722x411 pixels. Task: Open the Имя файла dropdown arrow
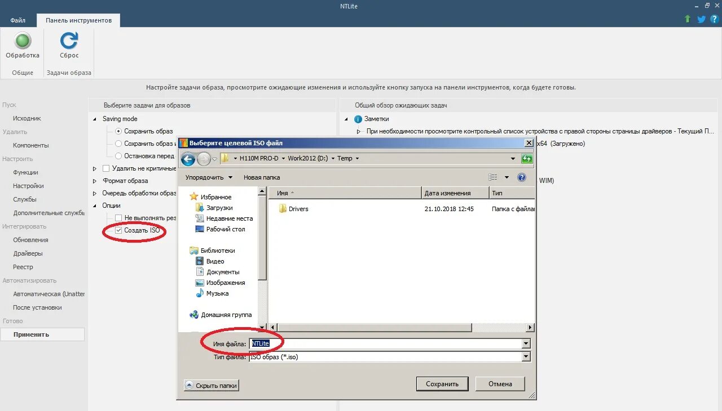point(526,343)
